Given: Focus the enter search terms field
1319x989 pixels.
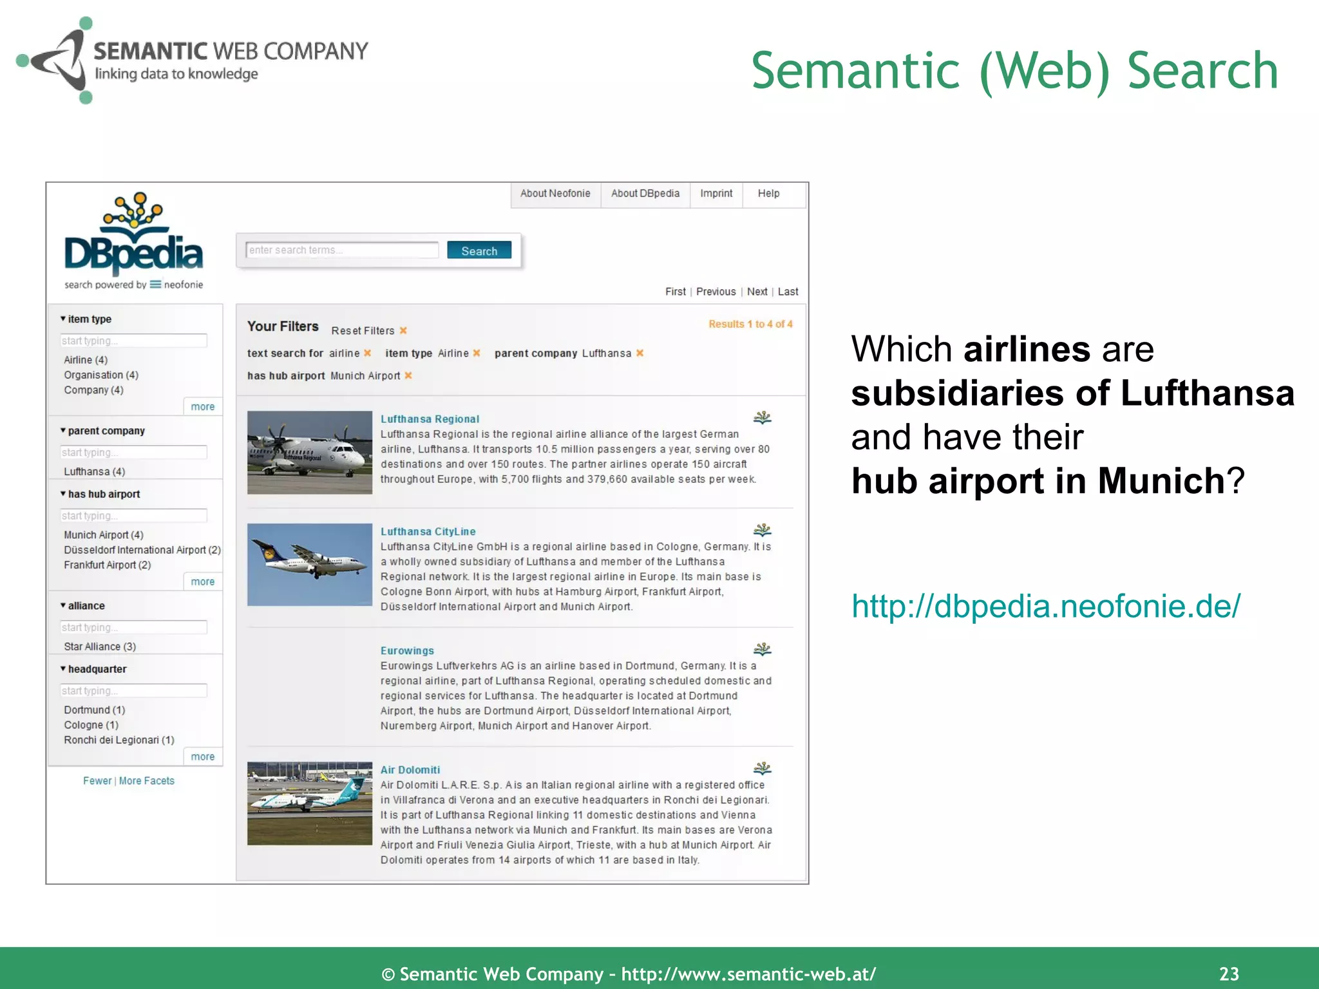Looking at the screenshot, I should 342,250.
